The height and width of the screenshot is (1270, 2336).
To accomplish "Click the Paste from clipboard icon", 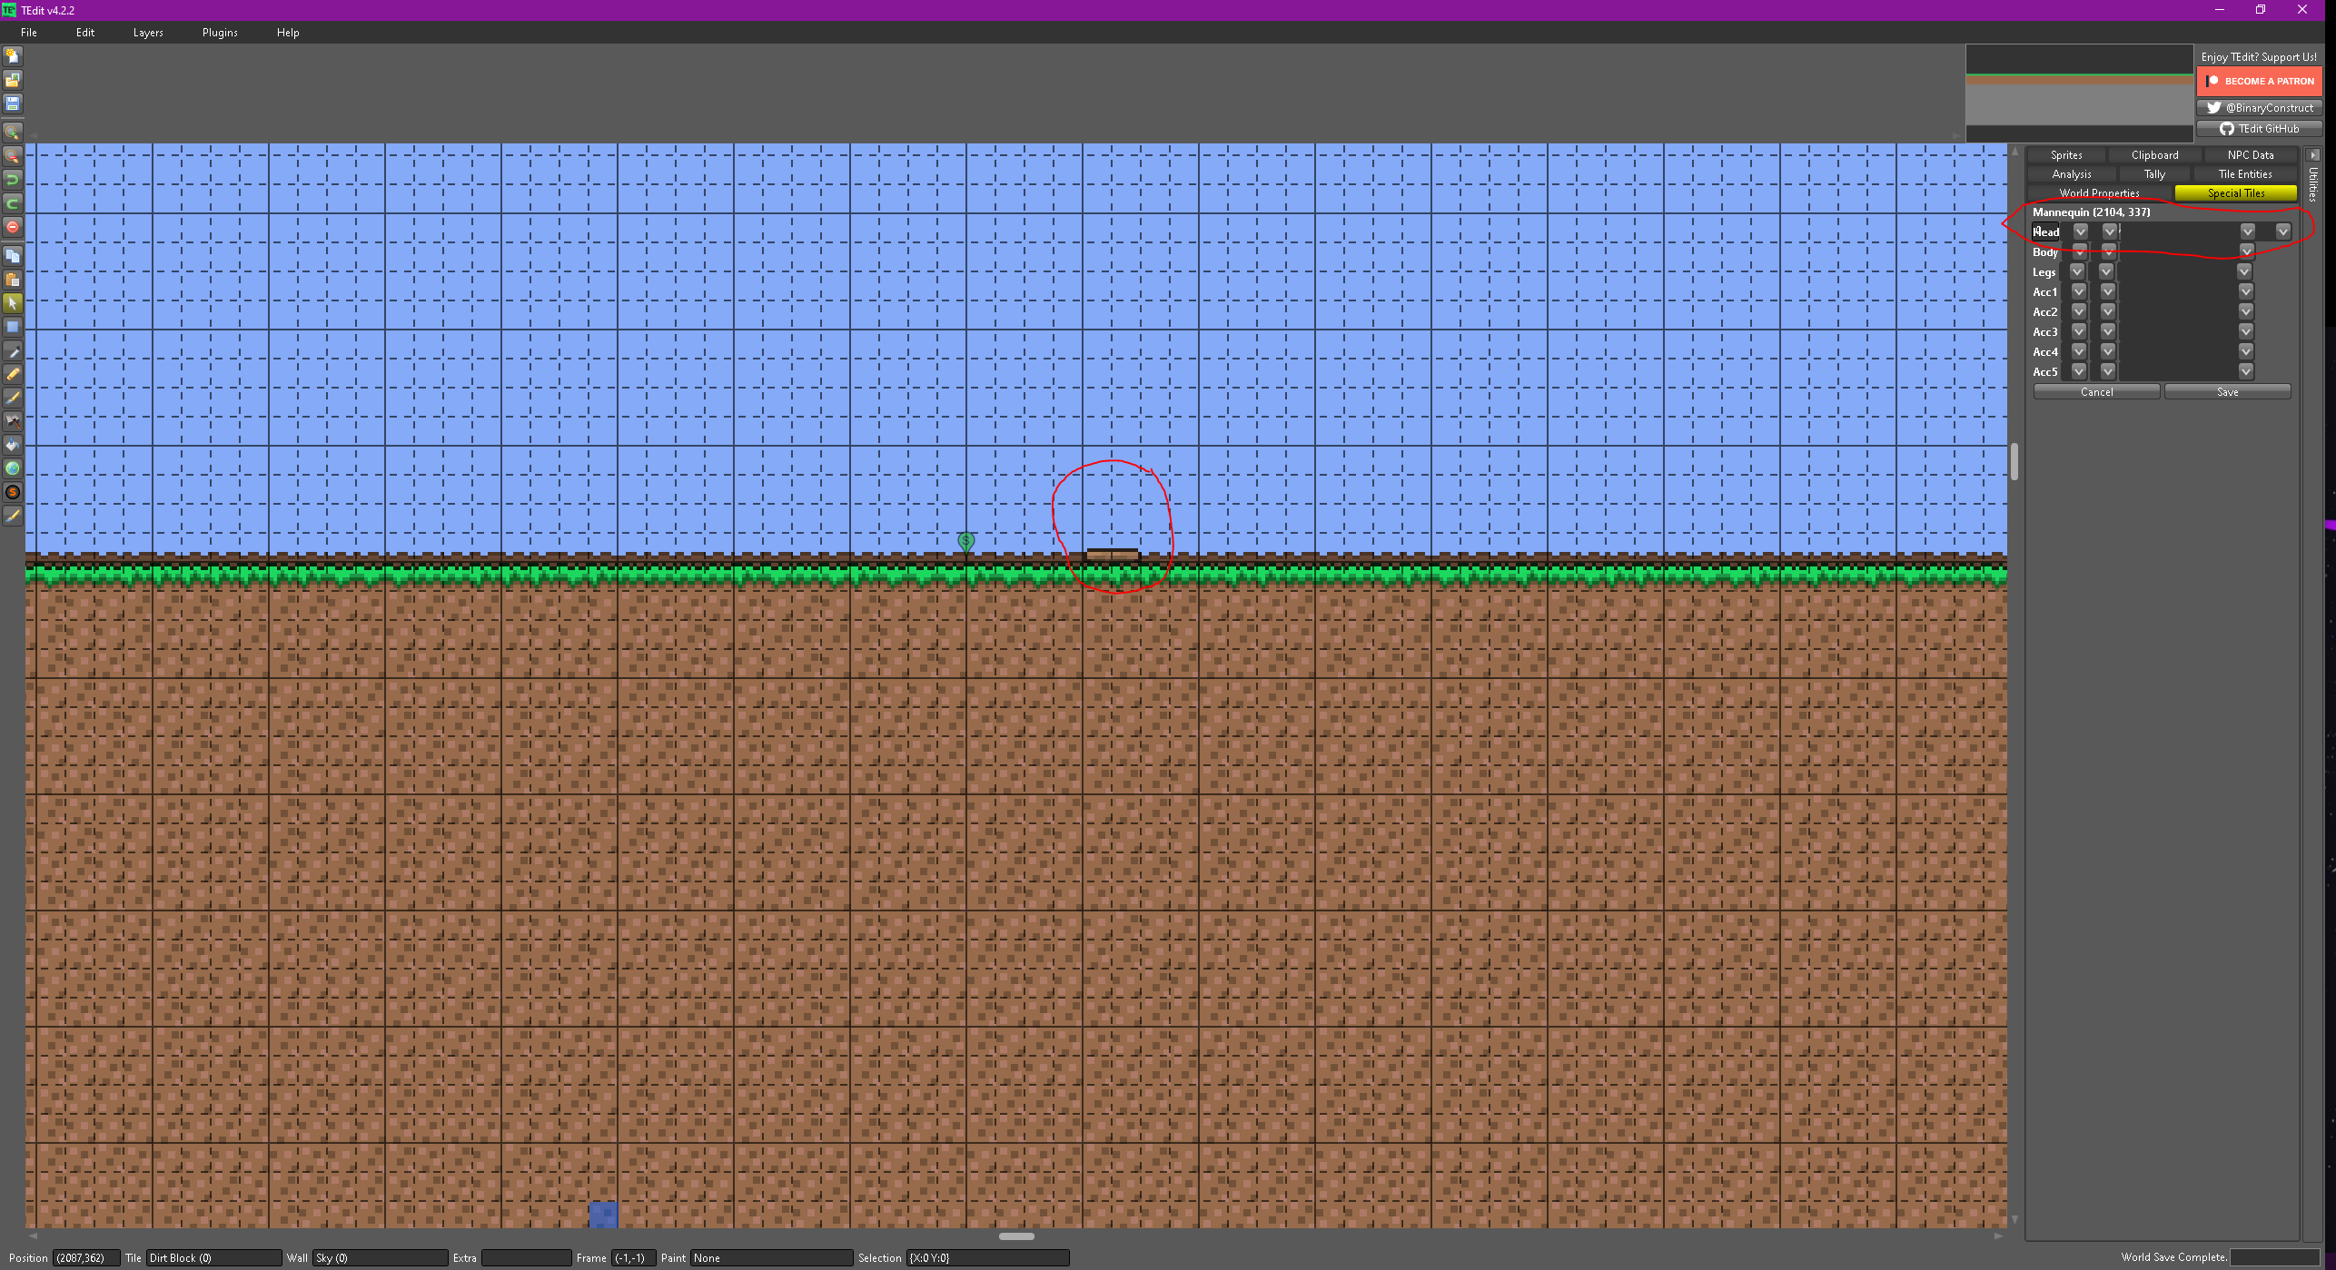I will coord(13,280).
